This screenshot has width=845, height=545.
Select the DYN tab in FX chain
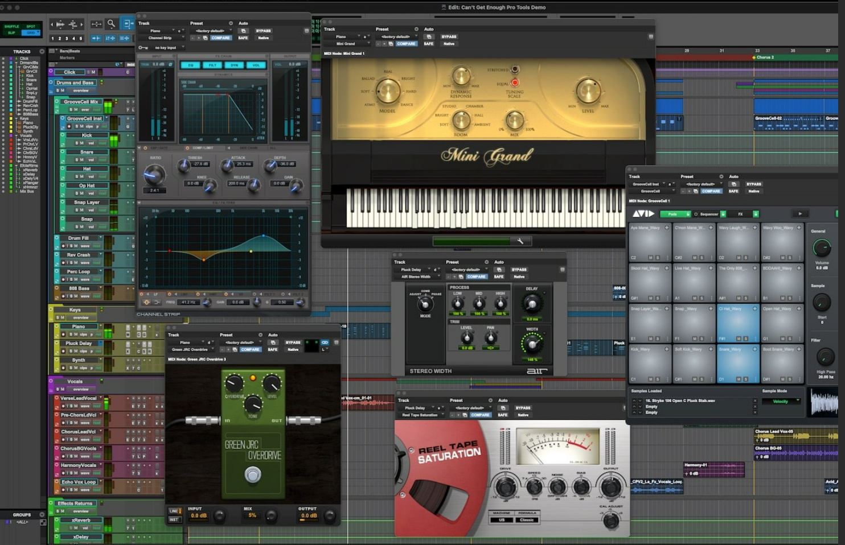point(234,65)
